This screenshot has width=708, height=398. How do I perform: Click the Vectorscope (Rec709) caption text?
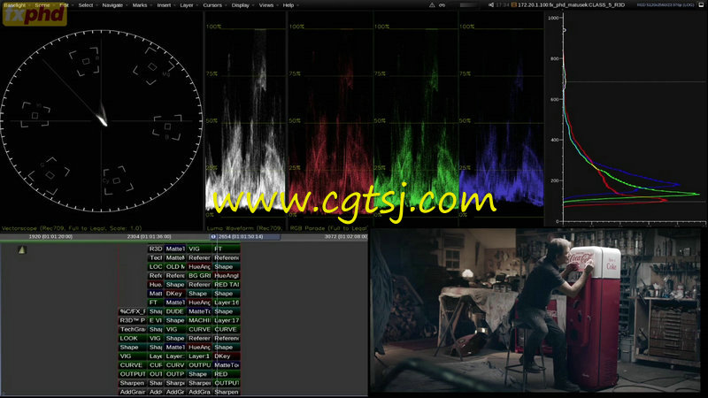coord(72,228)
